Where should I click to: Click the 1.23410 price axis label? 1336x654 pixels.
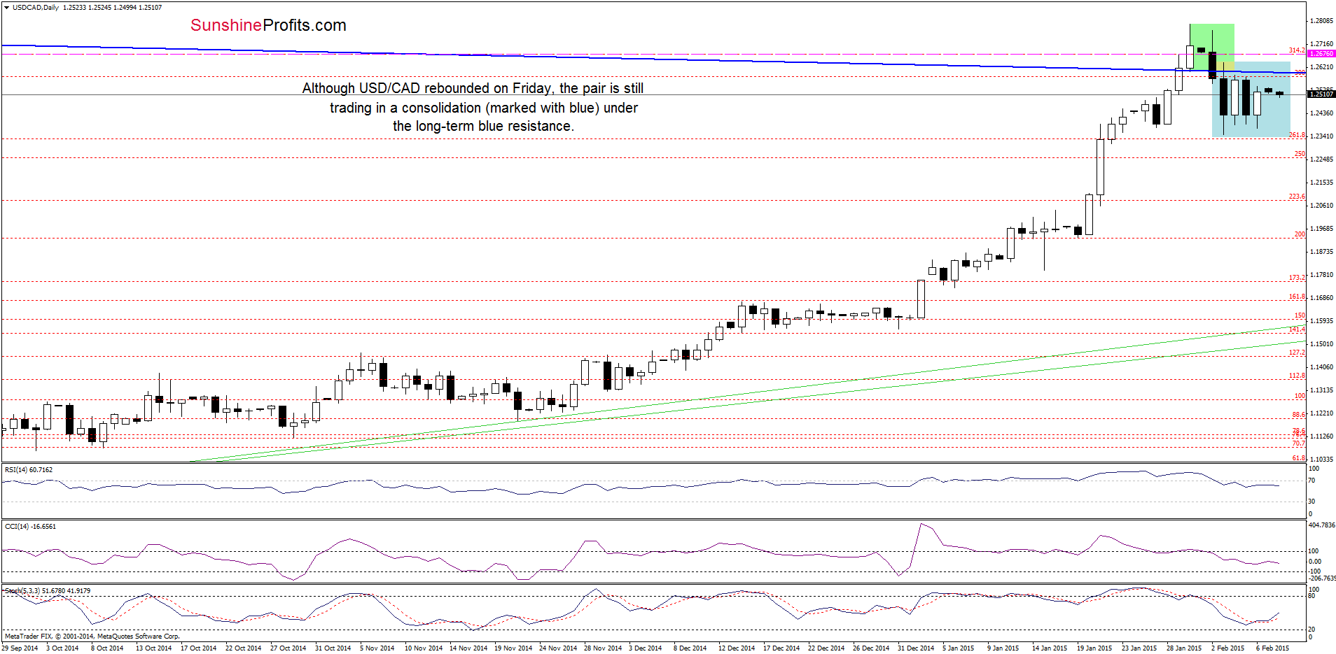[x=1321, y=136]
